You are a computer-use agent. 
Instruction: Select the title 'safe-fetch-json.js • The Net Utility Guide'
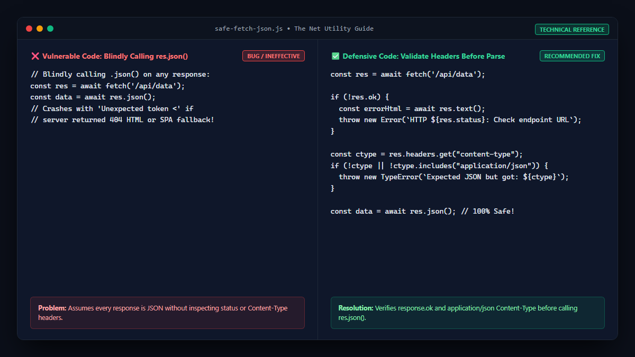[x=294, y=29]
